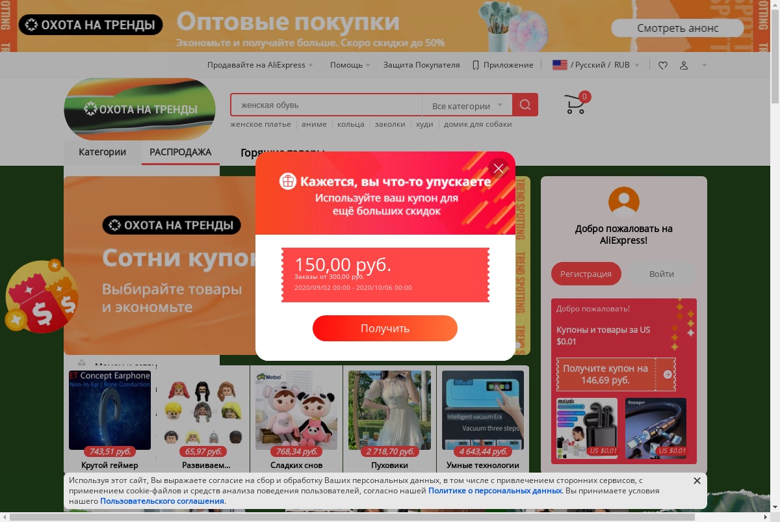Screen dimensions: 780x522
Task: Focus the search input field
Action: click(326, 105)
